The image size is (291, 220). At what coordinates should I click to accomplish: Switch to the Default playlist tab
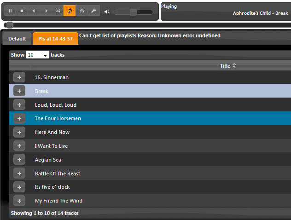coord(17,39)
